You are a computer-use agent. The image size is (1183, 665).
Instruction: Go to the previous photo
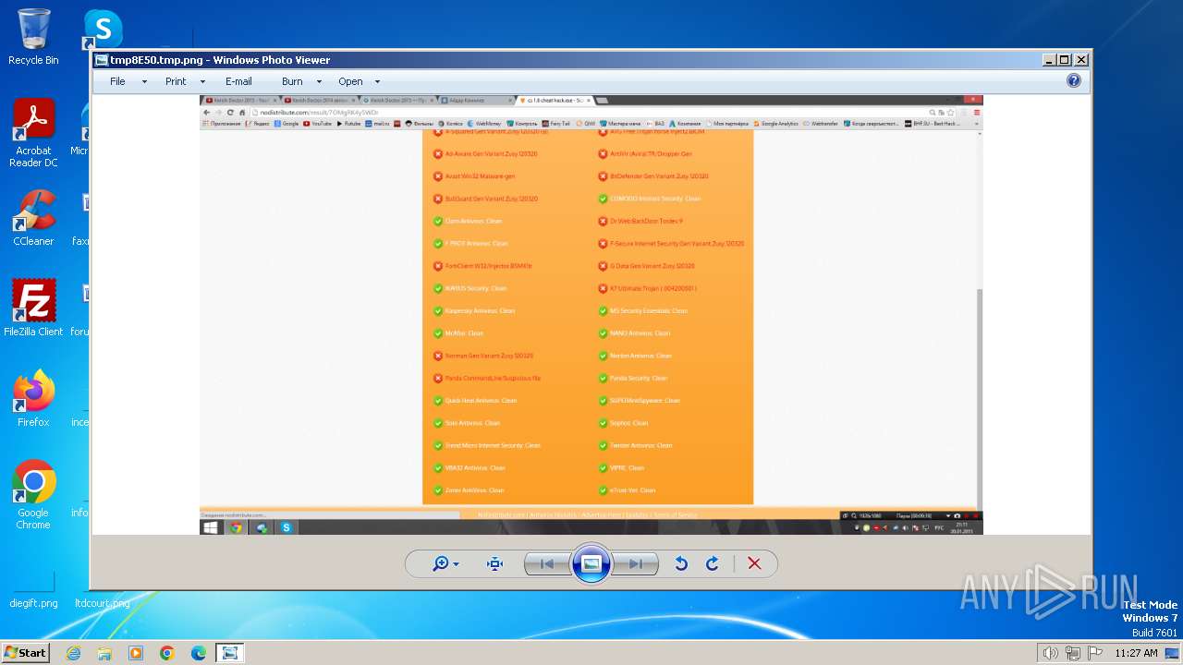547,563
